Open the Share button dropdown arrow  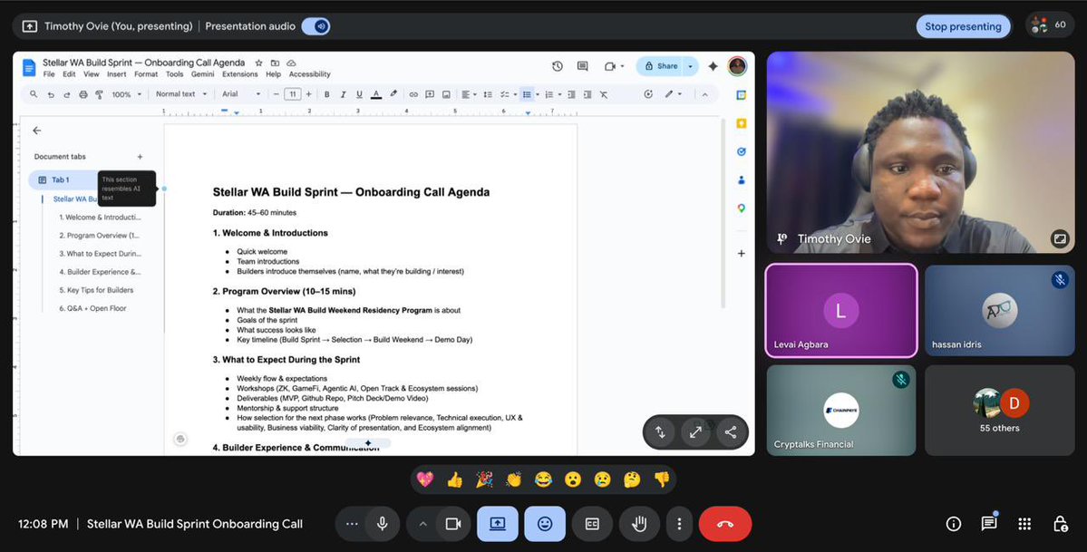691,66
